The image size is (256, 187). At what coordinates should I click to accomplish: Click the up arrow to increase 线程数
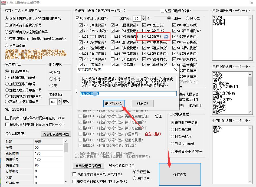coord(144,17)
